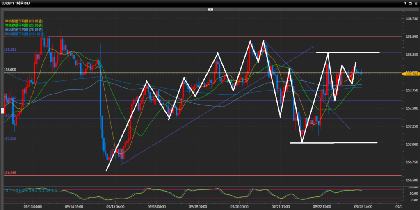Image resolution: width=420 pixels, height=210 pixels.
Task: Click the current price tag 157.982
Action: click(411, 73)
